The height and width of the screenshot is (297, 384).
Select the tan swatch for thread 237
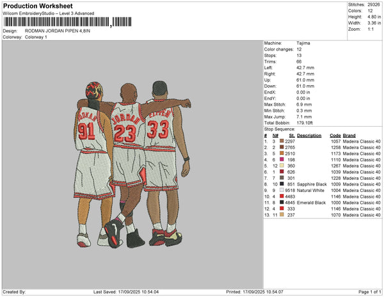pos(282,214)
